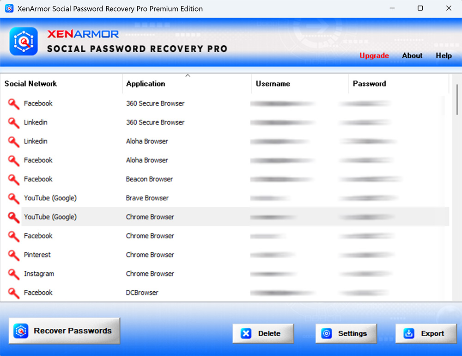Click Chrome Browser cell in Pinterest row
The height and width of the screenshot is (356, 462).
(150, 255)
